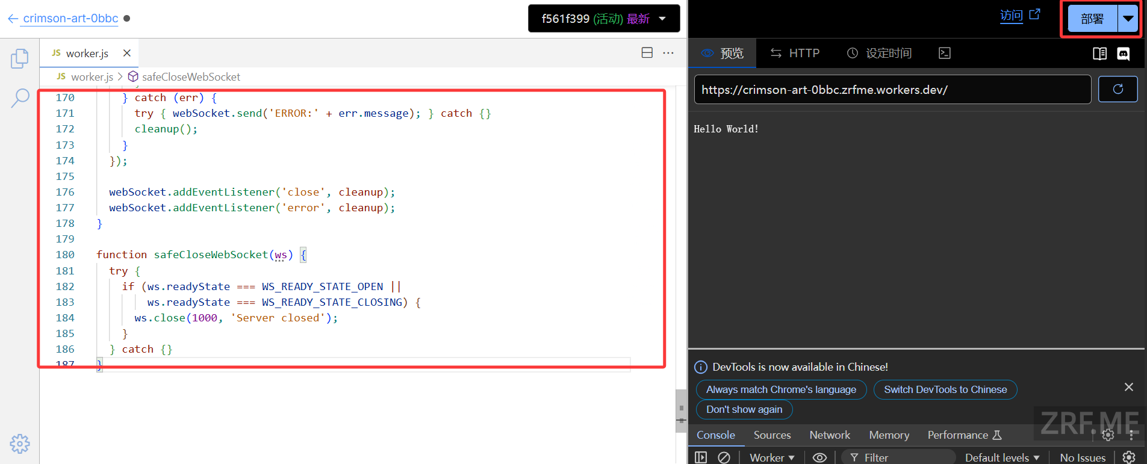1147x464 pixels.
Task: Switch to the HTTP tab
Action: point(795,53)
